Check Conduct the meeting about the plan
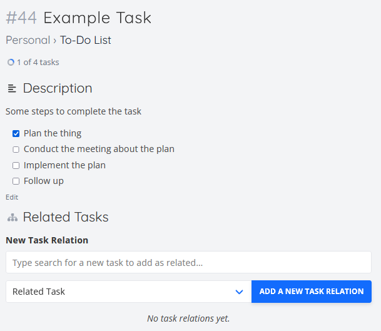This screenshot has height=331, width=381. (x=16, y=150)
